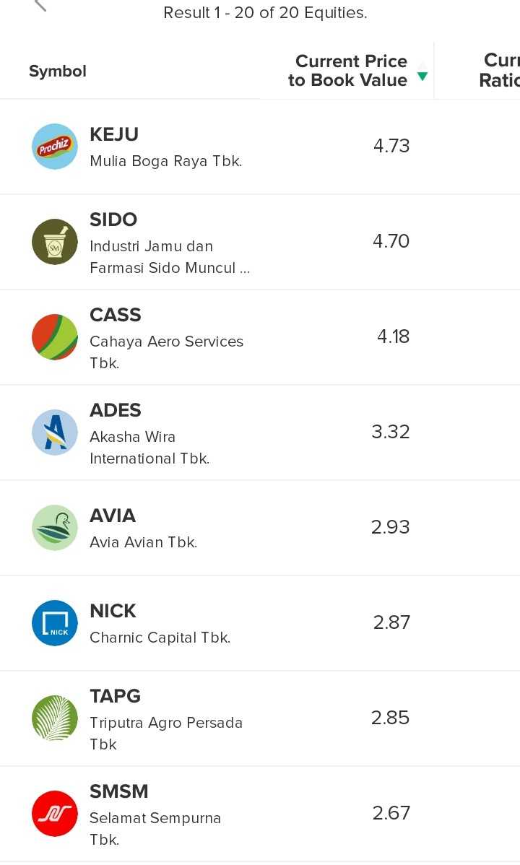Open the NICK Charnic Capital logo

pos(55,623)
